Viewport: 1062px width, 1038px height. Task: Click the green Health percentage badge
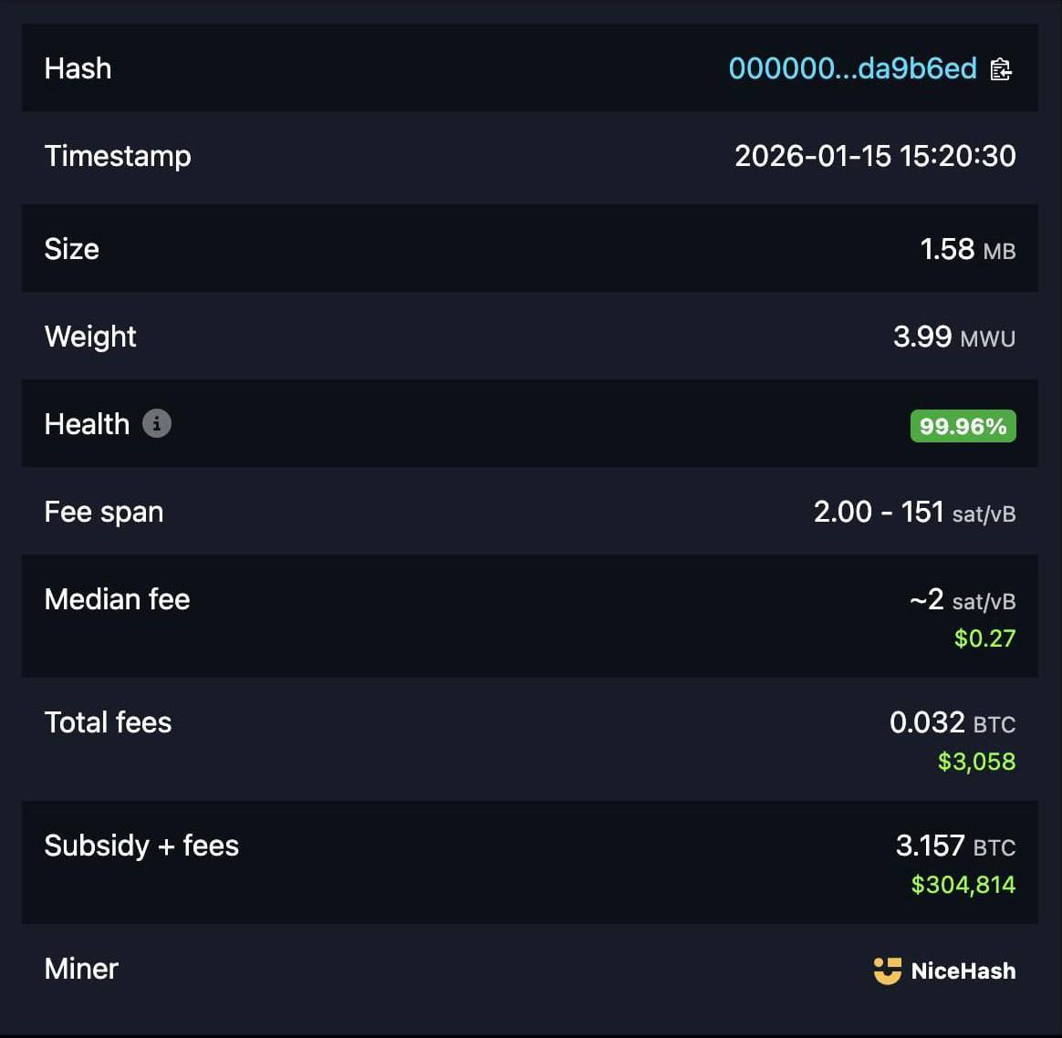[963, 425]
